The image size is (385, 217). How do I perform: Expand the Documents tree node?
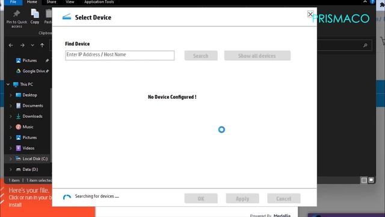[x=11, y=105]
